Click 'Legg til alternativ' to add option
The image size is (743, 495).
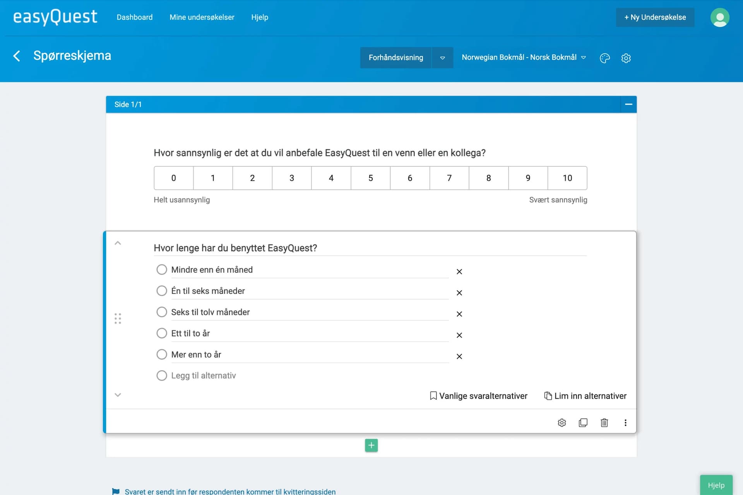204,376
